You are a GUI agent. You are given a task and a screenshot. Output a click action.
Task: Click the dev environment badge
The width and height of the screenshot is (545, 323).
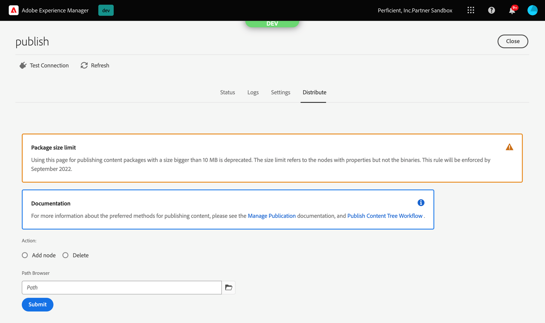pos(106,10)
